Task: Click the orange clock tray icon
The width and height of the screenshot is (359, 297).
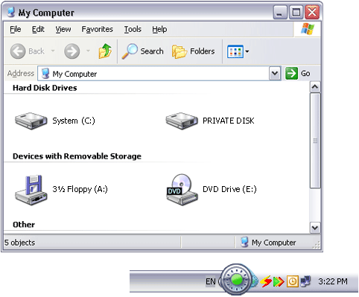Action: (293, 281)
